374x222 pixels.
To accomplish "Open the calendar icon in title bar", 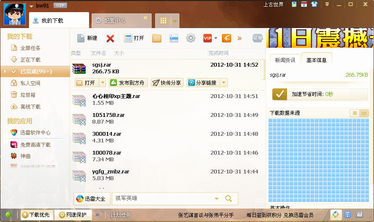I will (304, 4).
